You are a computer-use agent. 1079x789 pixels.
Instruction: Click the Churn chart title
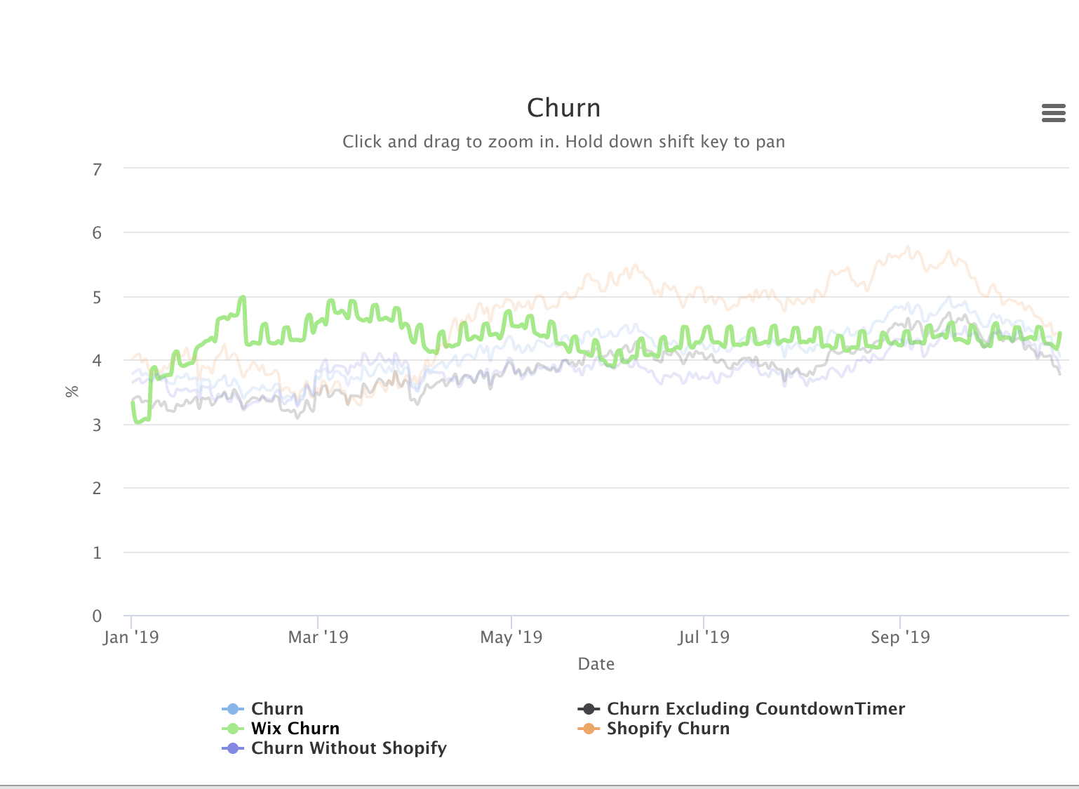pos(563,107)
